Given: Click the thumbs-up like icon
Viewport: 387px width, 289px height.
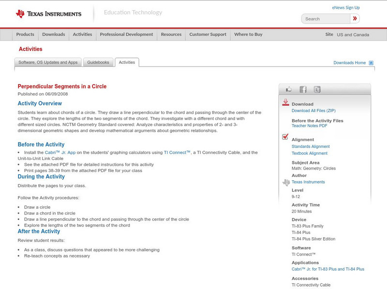Looking at the screenshot, I should (288, 89).
